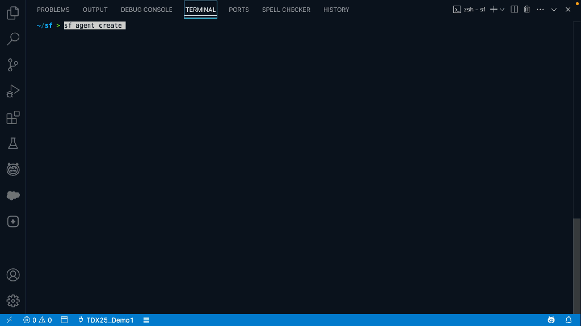Open Source Control view

(13, 65)
